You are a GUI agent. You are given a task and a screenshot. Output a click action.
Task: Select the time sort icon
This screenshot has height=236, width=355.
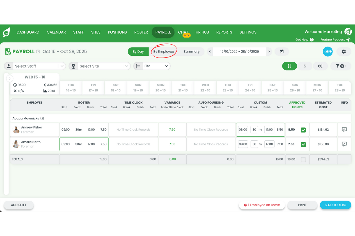click(x=320, y=66)
